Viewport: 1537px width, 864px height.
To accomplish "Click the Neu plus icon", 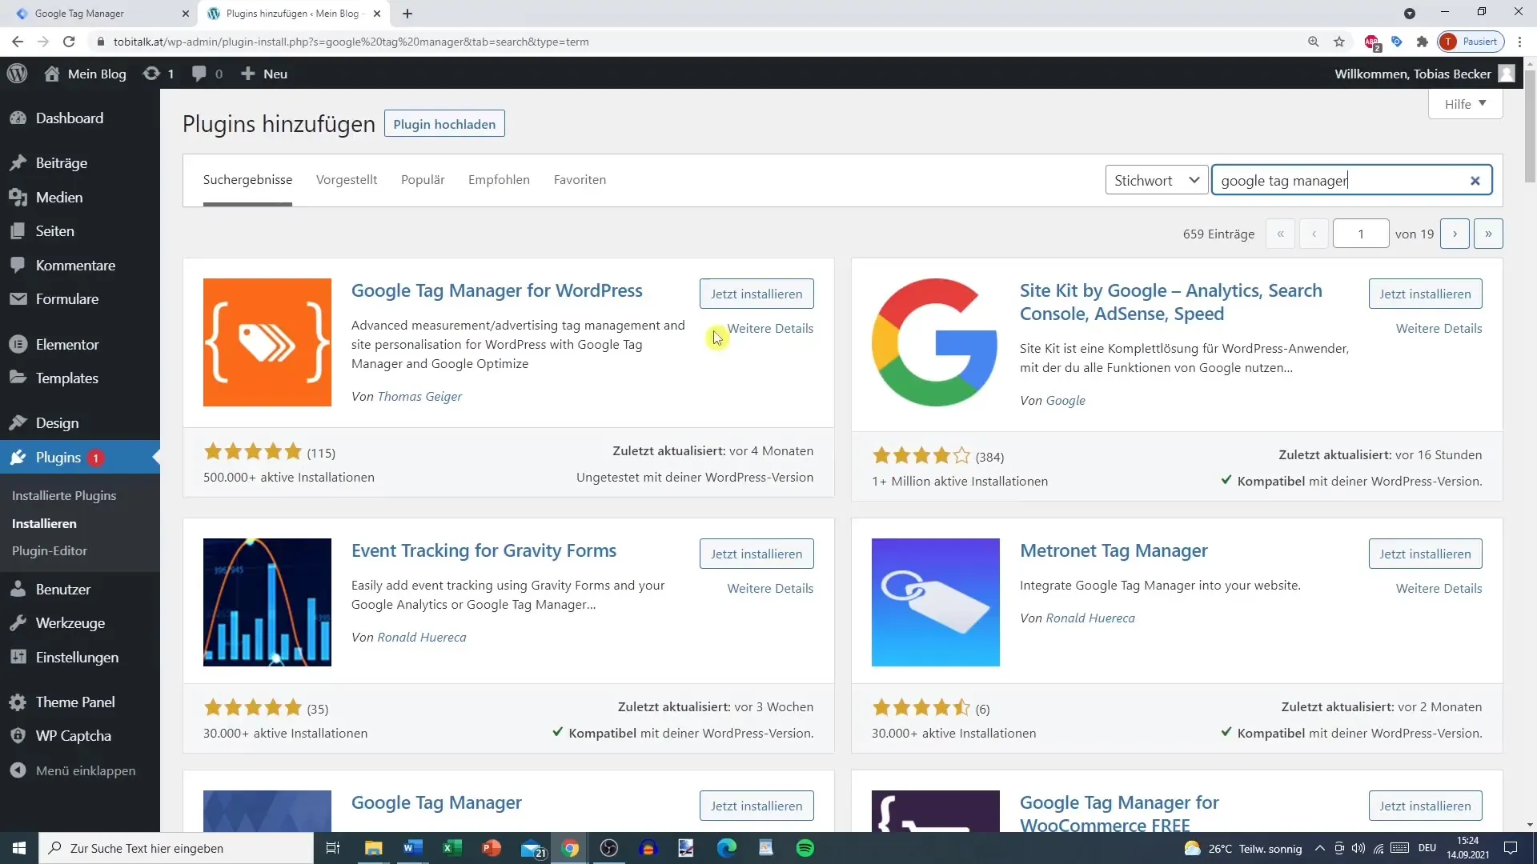I will [x=248, y=74].
